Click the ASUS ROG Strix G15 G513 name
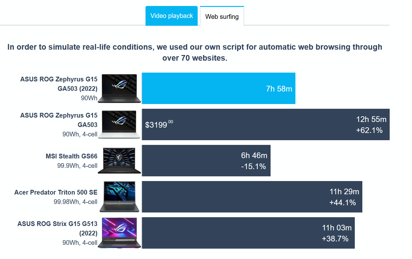Image resolution: width=412 pixels, height=259 pixels. [x=58, y=228]
